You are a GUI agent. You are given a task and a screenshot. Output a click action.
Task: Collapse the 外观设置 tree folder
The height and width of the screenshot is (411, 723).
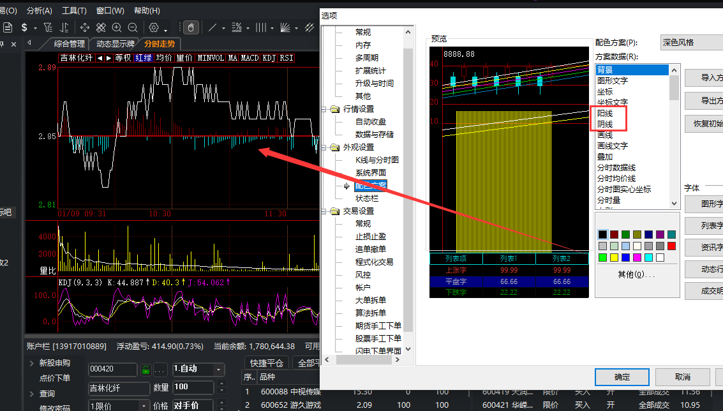click(324, 147)
